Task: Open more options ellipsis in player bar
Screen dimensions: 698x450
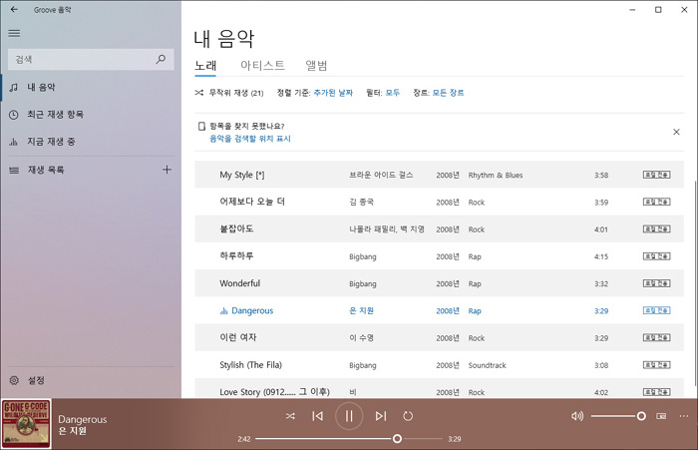Action: (683, 415)
